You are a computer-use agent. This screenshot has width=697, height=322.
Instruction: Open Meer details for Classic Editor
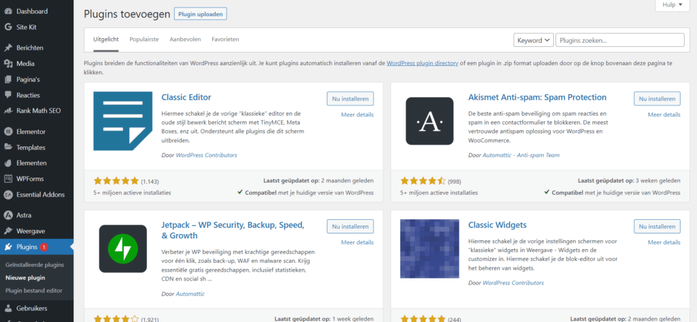357,115
